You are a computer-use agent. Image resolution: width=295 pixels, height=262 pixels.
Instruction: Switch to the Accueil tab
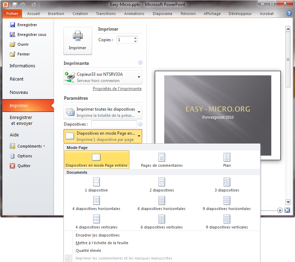click(x=33, y=14)
